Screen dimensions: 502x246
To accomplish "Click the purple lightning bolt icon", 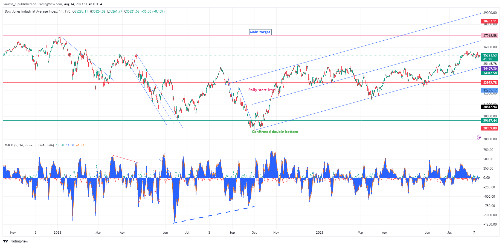I will point(479,137).
